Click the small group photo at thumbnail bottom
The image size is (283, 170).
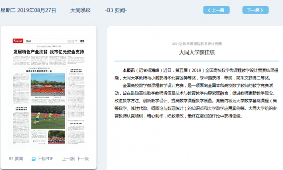pos(56,137)
